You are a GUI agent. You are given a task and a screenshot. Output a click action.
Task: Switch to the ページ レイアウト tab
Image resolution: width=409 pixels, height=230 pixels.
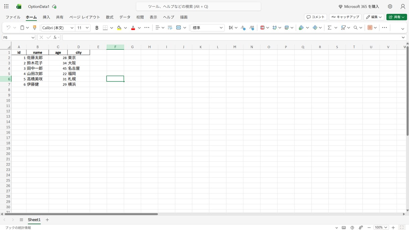tap(84, 17)
